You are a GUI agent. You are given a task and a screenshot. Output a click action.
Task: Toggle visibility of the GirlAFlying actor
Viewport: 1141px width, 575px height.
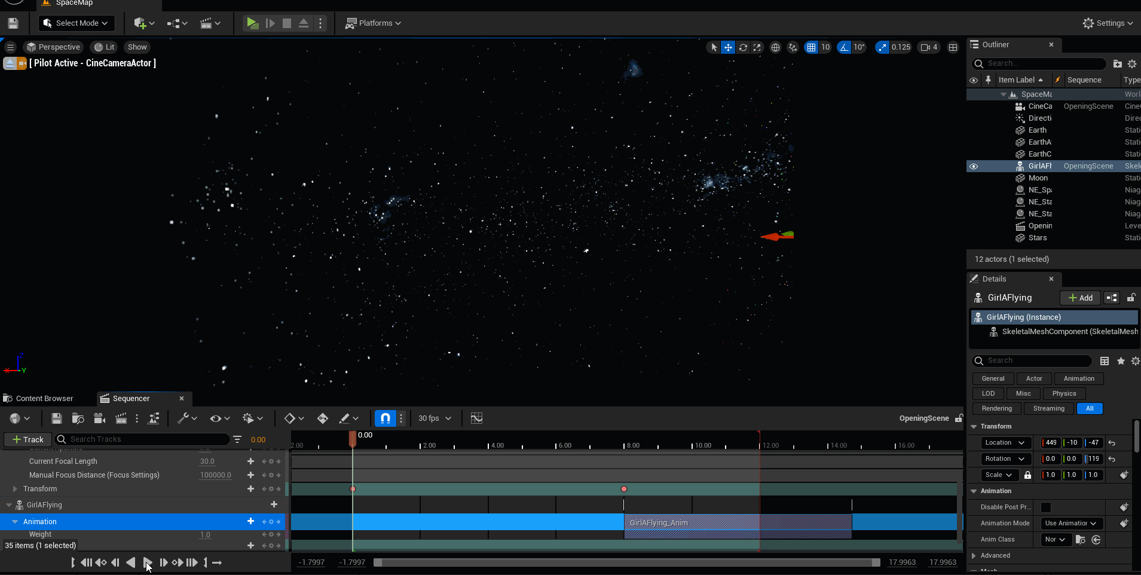pyautogui.click(x=974, y=166)
